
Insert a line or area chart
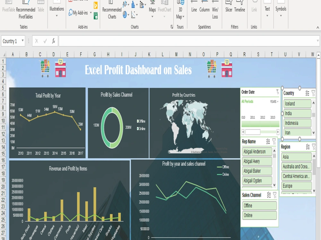[126, 4]
